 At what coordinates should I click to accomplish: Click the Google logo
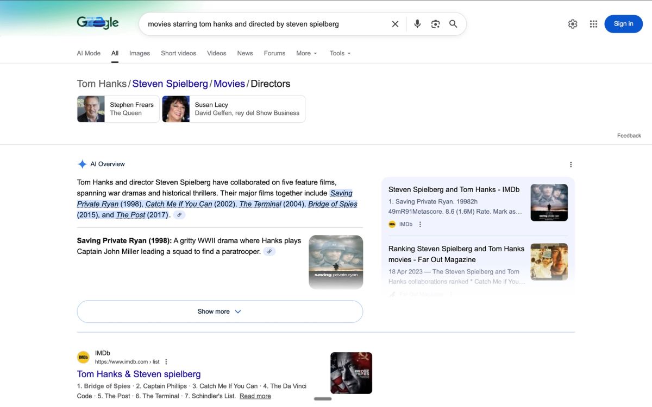coord(98,23)
